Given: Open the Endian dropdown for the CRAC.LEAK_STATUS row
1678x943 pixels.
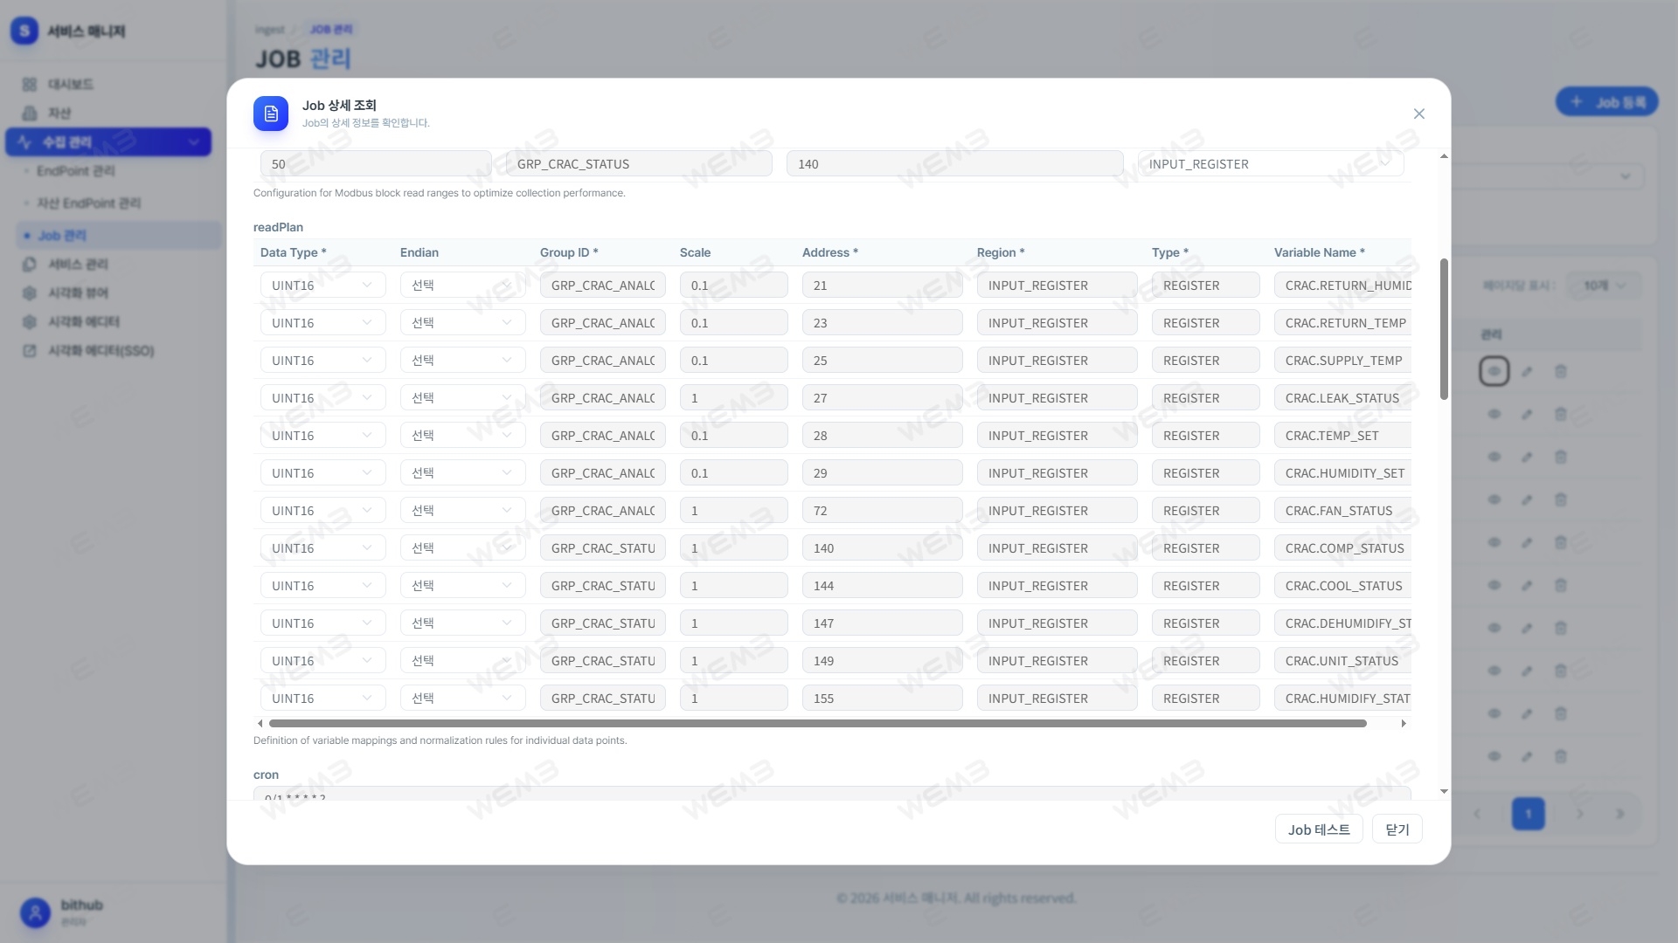Looking at the screenshot, I should point(463,398).
